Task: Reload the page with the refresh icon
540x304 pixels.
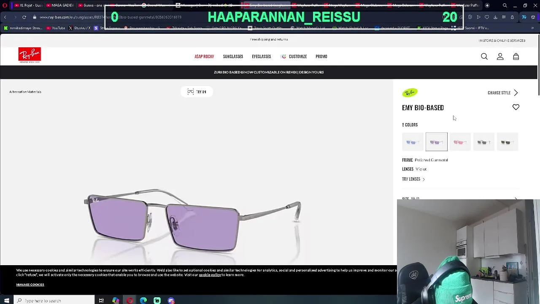Action: pos(24,17)
